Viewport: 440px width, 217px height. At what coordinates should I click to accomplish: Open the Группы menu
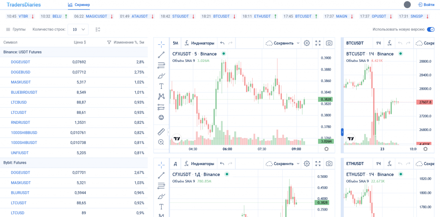pos(16,29)
